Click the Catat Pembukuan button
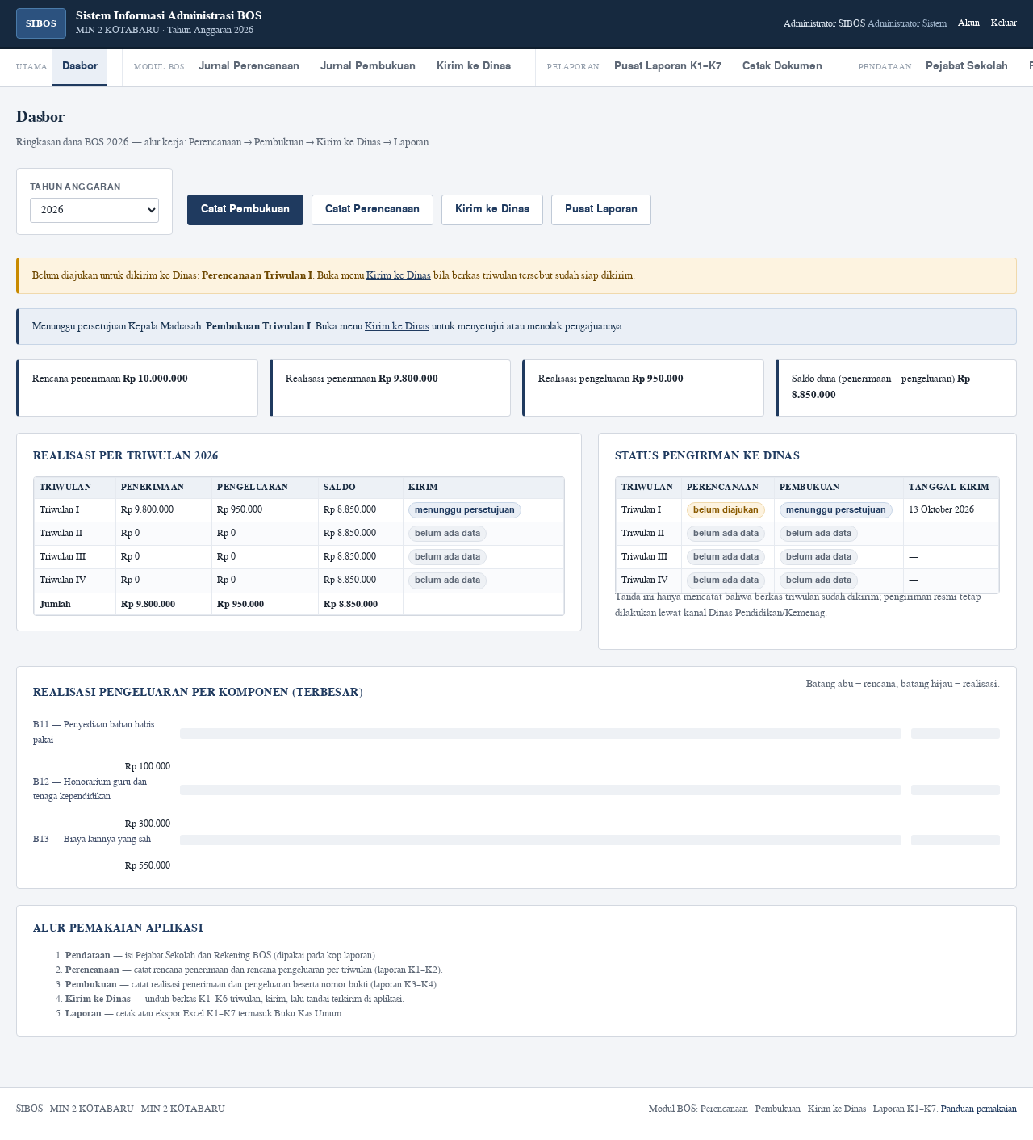Screen dimensions: 1033x1140 click(x=245, y=210)
